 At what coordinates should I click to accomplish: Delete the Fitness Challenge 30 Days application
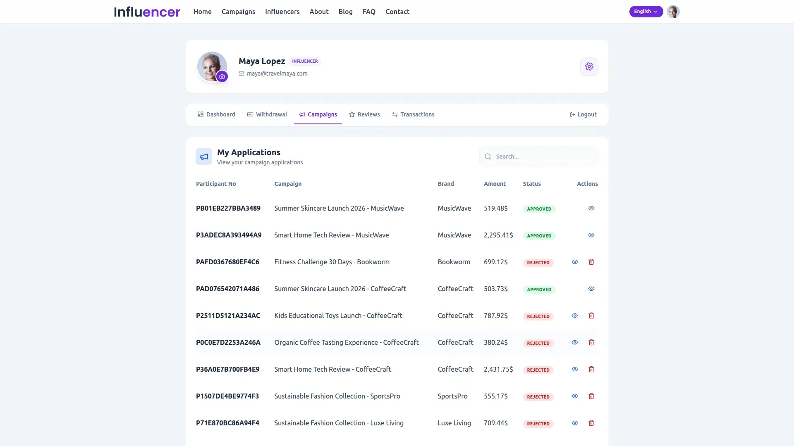click(591, 262)
